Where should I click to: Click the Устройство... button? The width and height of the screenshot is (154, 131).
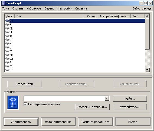[130, 107]
